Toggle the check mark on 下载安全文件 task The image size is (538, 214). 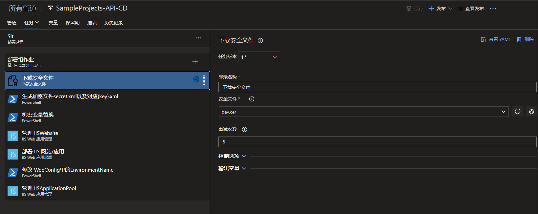pyautogui.click(x=196, y=79)
